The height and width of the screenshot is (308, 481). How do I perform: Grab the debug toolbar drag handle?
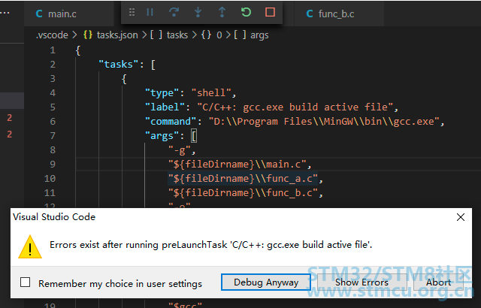coord(132,13)
